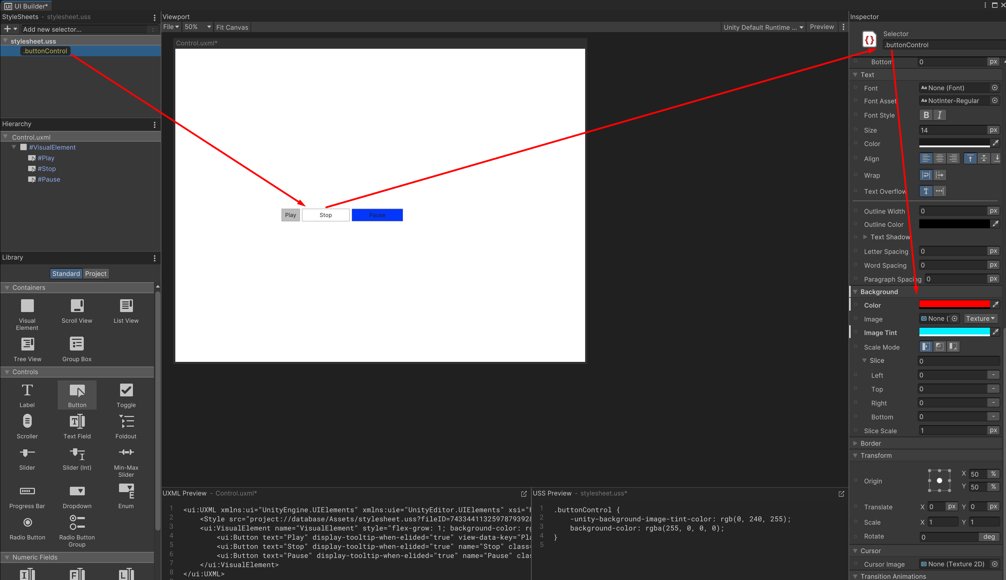Switch to the Project tab in Library
Screen dimensions: 1006x580
point(96,273)
